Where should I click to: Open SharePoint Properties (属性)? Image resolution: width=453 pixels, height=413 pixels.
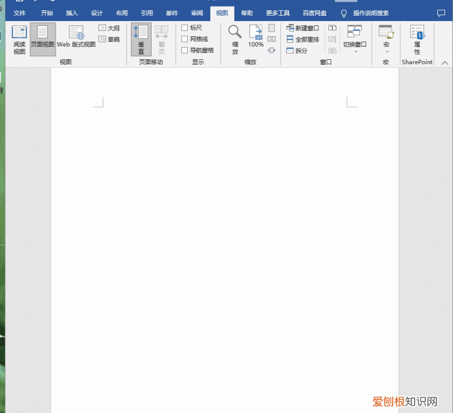(x=417, y=39)
